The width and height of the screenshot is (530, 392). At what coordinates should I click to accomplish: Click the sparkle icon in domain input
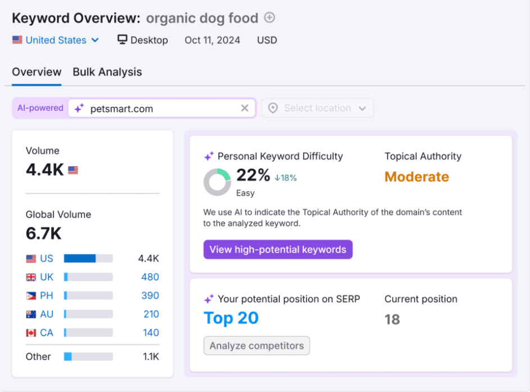click(79, 109)
